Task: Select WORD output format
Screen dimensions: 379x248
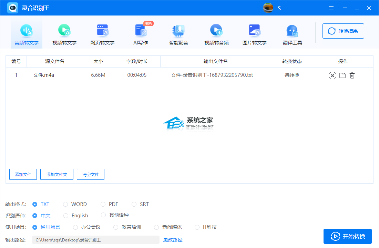Action: click(x=65, y=204)
